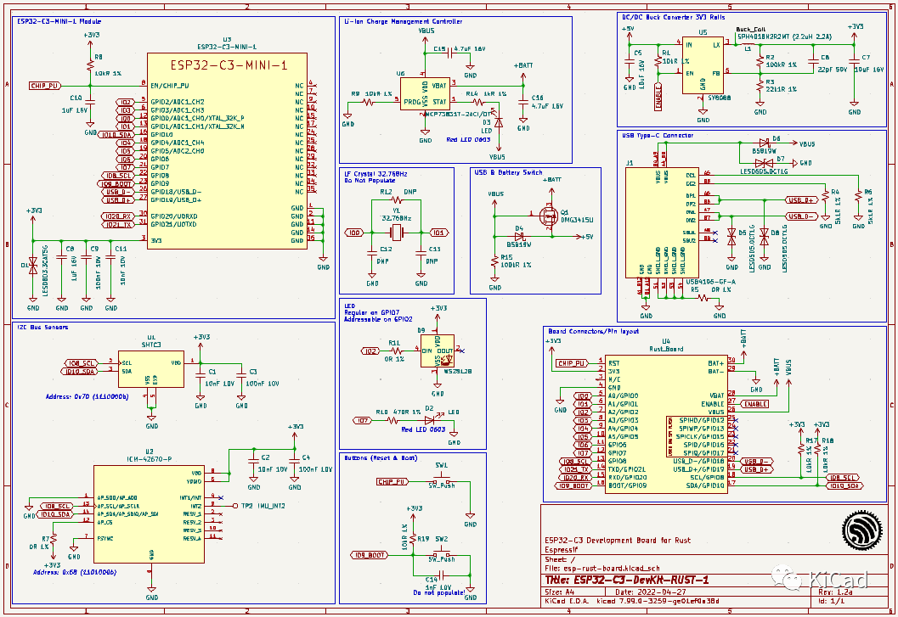Click the 'LF Crystal 32.768Hz' section title
This screenshot has height=617, width=898.
[376, 173]
